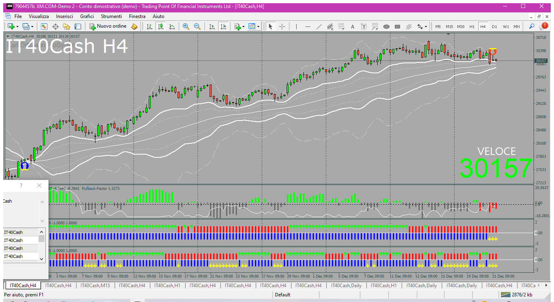Open the new chart toolbar icon
554x302 pixels.
pyautogui.click(x=11, y=26)
